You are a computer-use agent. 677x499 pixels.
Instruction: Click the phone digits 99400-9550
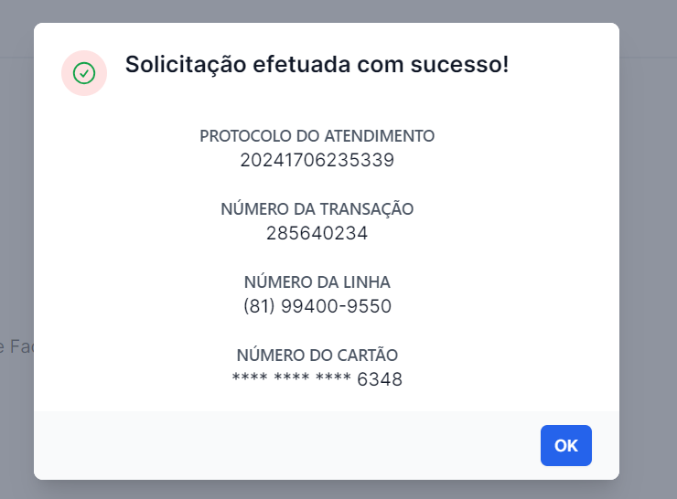click(336, 306)
